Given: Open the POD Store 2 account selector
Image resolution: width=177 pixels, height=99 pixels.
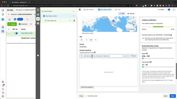Looking at the screenshot, I should coord(25,10).
